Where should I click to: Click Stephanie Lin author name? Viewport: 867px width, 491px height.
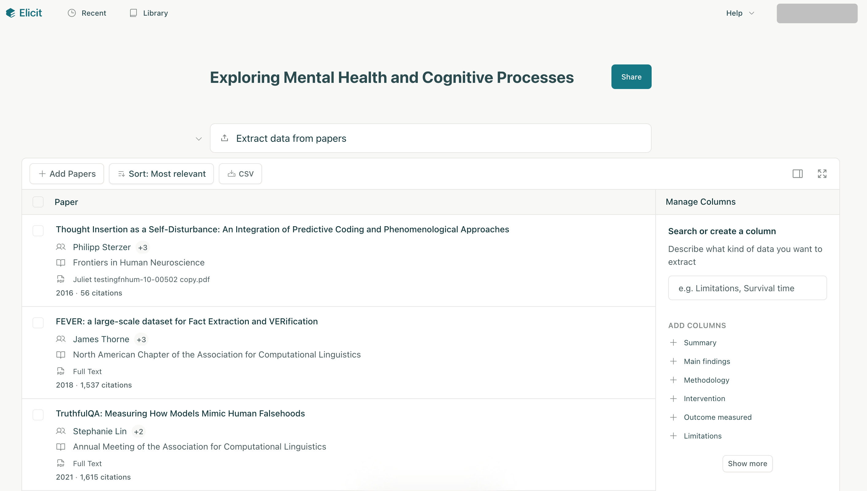coord(99,431)
